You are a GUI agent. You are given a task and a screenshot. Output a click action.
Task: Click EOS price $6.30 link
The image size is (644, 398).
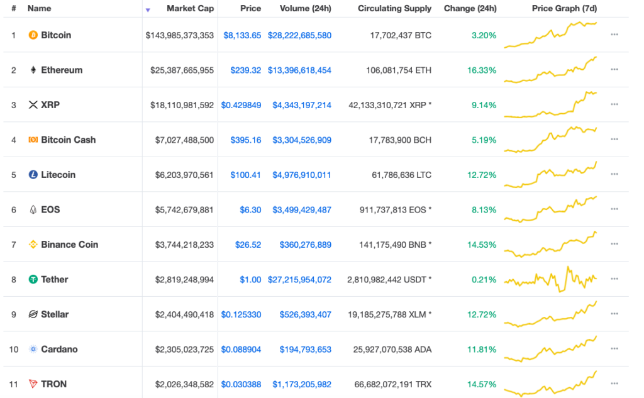pyautogui.click(x=250, y=210)
